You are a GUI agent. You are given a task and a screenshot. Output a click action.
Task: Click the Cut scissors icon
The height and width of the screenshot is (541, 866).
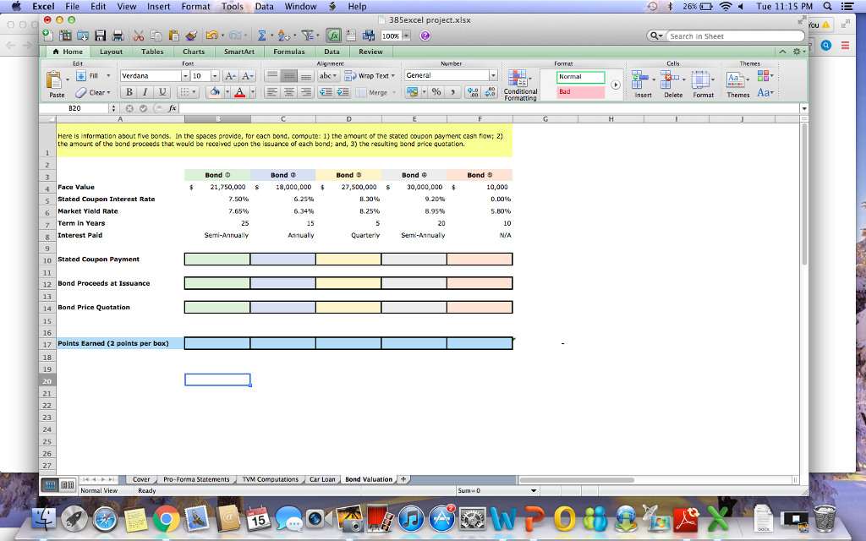coord(139,36)
